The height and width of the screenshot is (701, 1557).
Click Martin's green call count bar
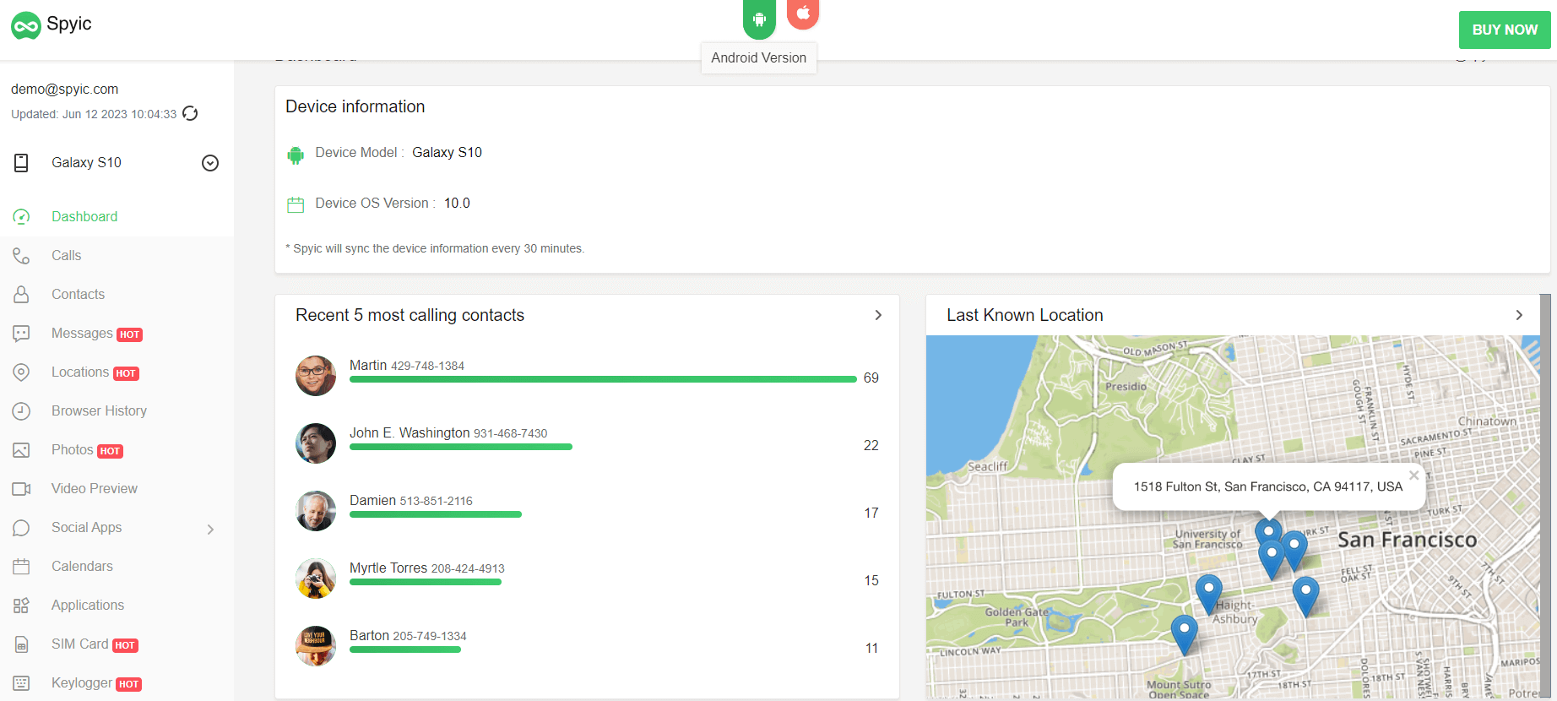coord(603,379)
